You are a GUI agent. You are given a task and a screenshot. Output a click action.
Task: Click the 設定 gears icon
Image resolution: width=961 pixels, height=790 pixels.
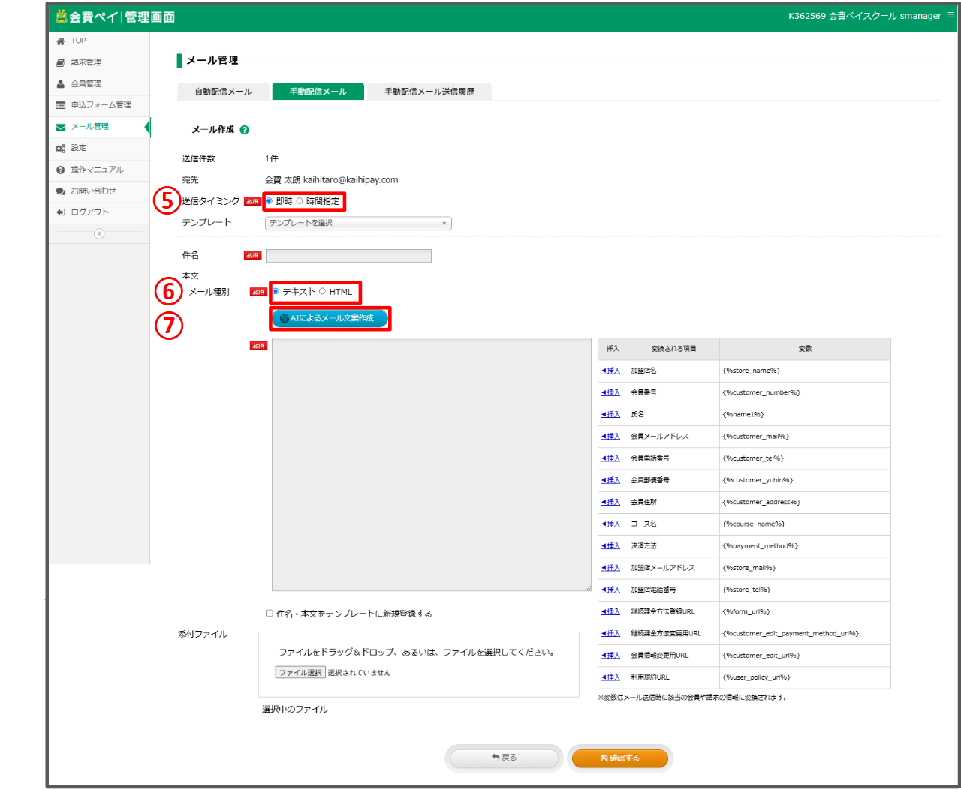click(x=61, y=149)
